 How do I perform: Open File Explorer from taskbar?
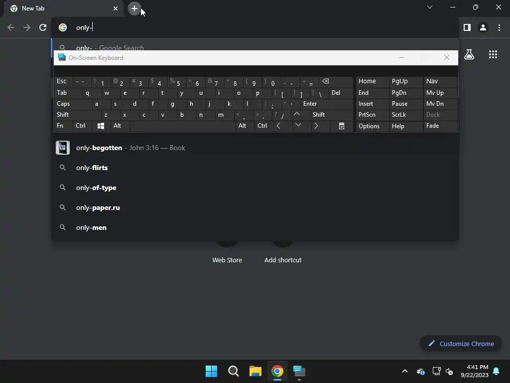coord(255,371)
